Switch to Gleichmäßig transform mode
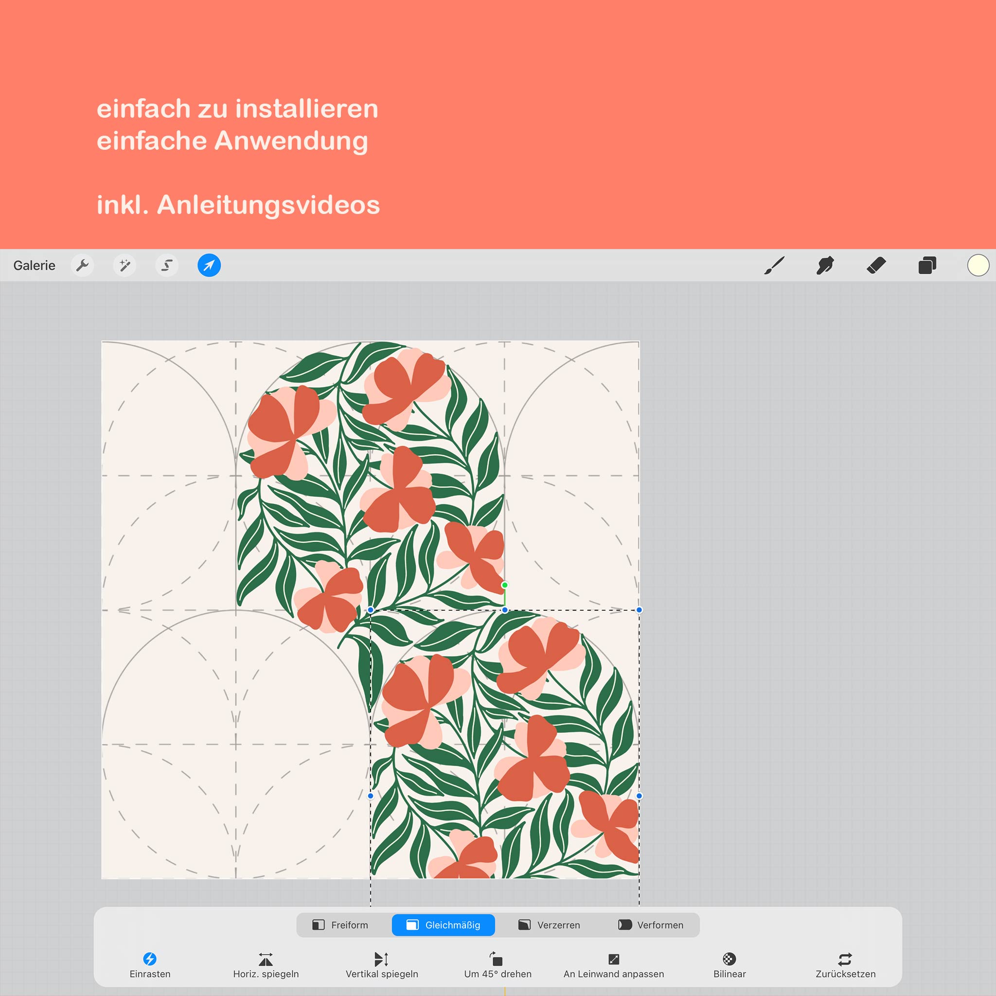 point(444,925)
